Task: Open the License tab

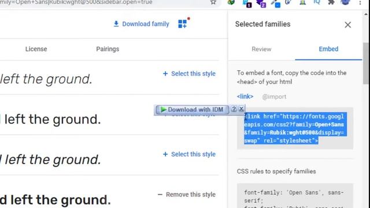Action: (36, 49)
